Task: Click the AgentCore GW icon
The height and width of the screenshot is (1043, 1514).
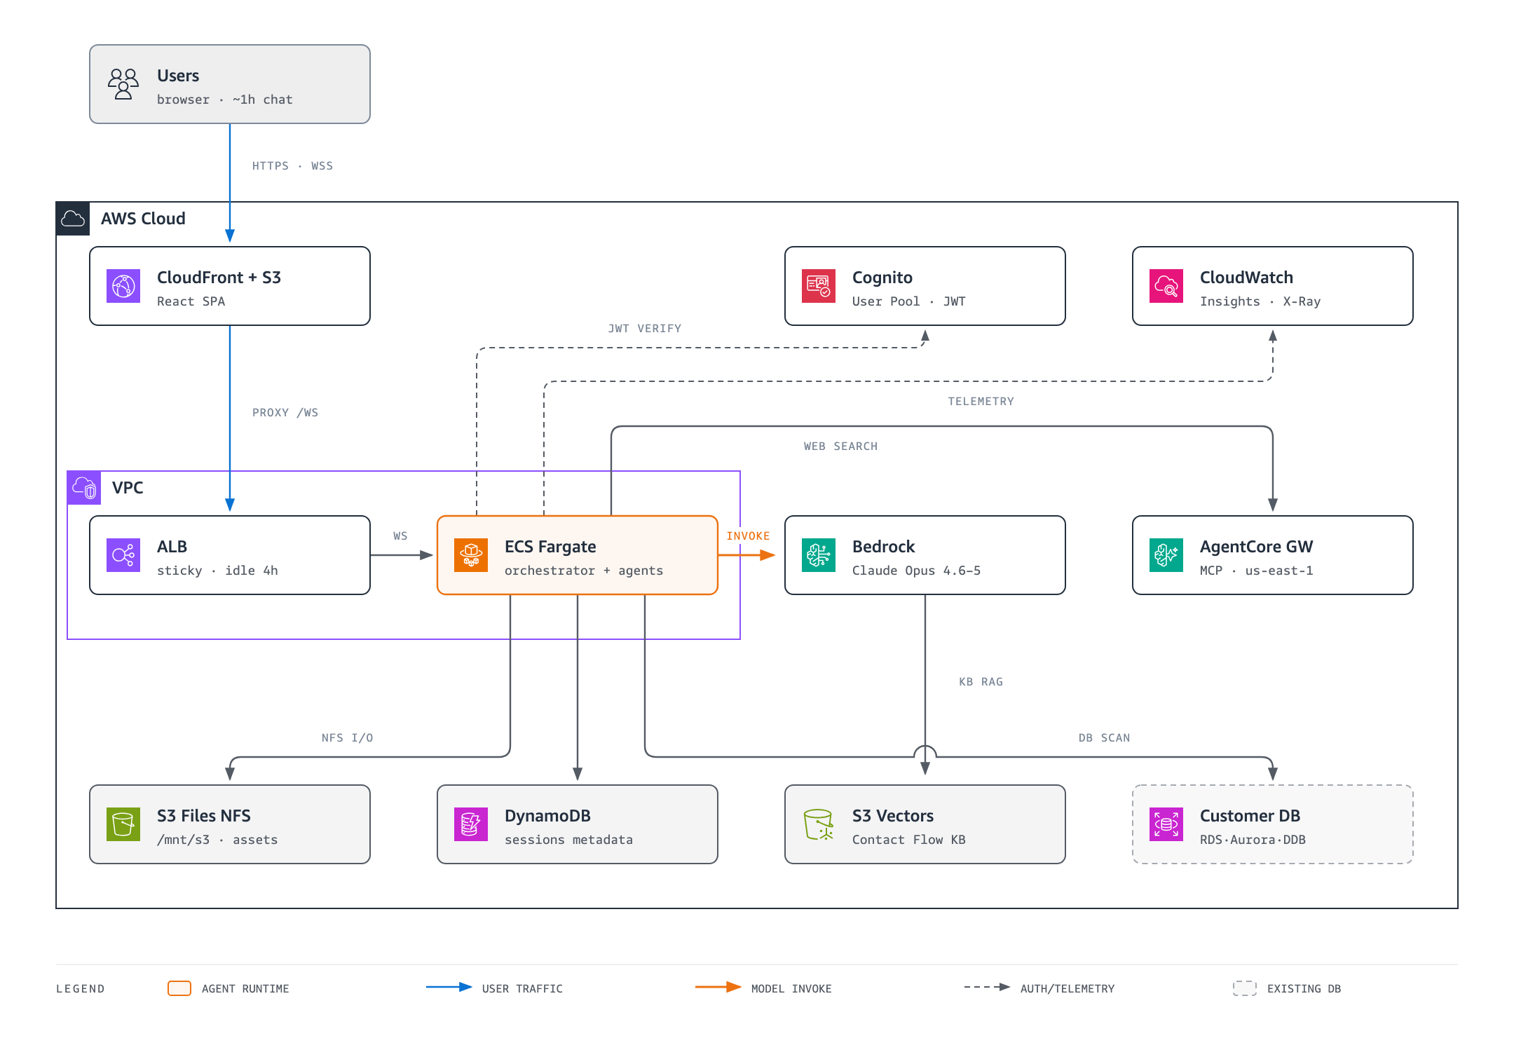Action: tap(1166, 555)
